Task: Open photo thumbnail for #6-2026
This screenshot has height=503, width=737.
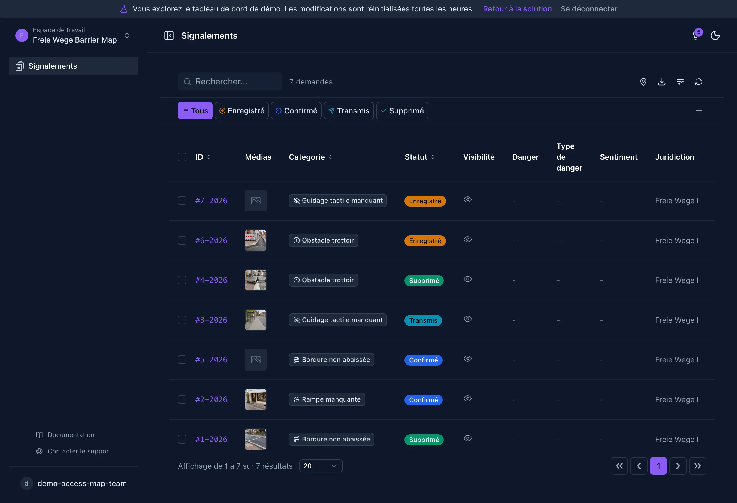Action: (x=256, y=240)
